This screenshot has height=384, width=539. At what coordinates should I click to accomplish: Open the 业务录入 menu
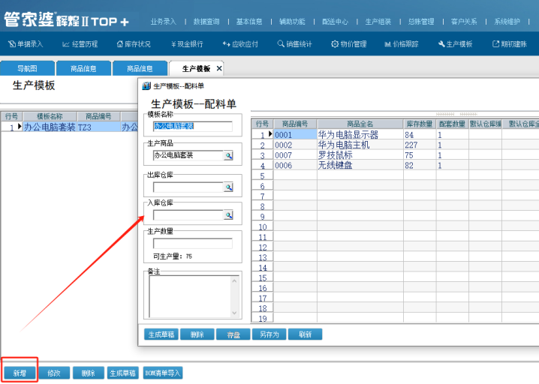click(164, 22)
